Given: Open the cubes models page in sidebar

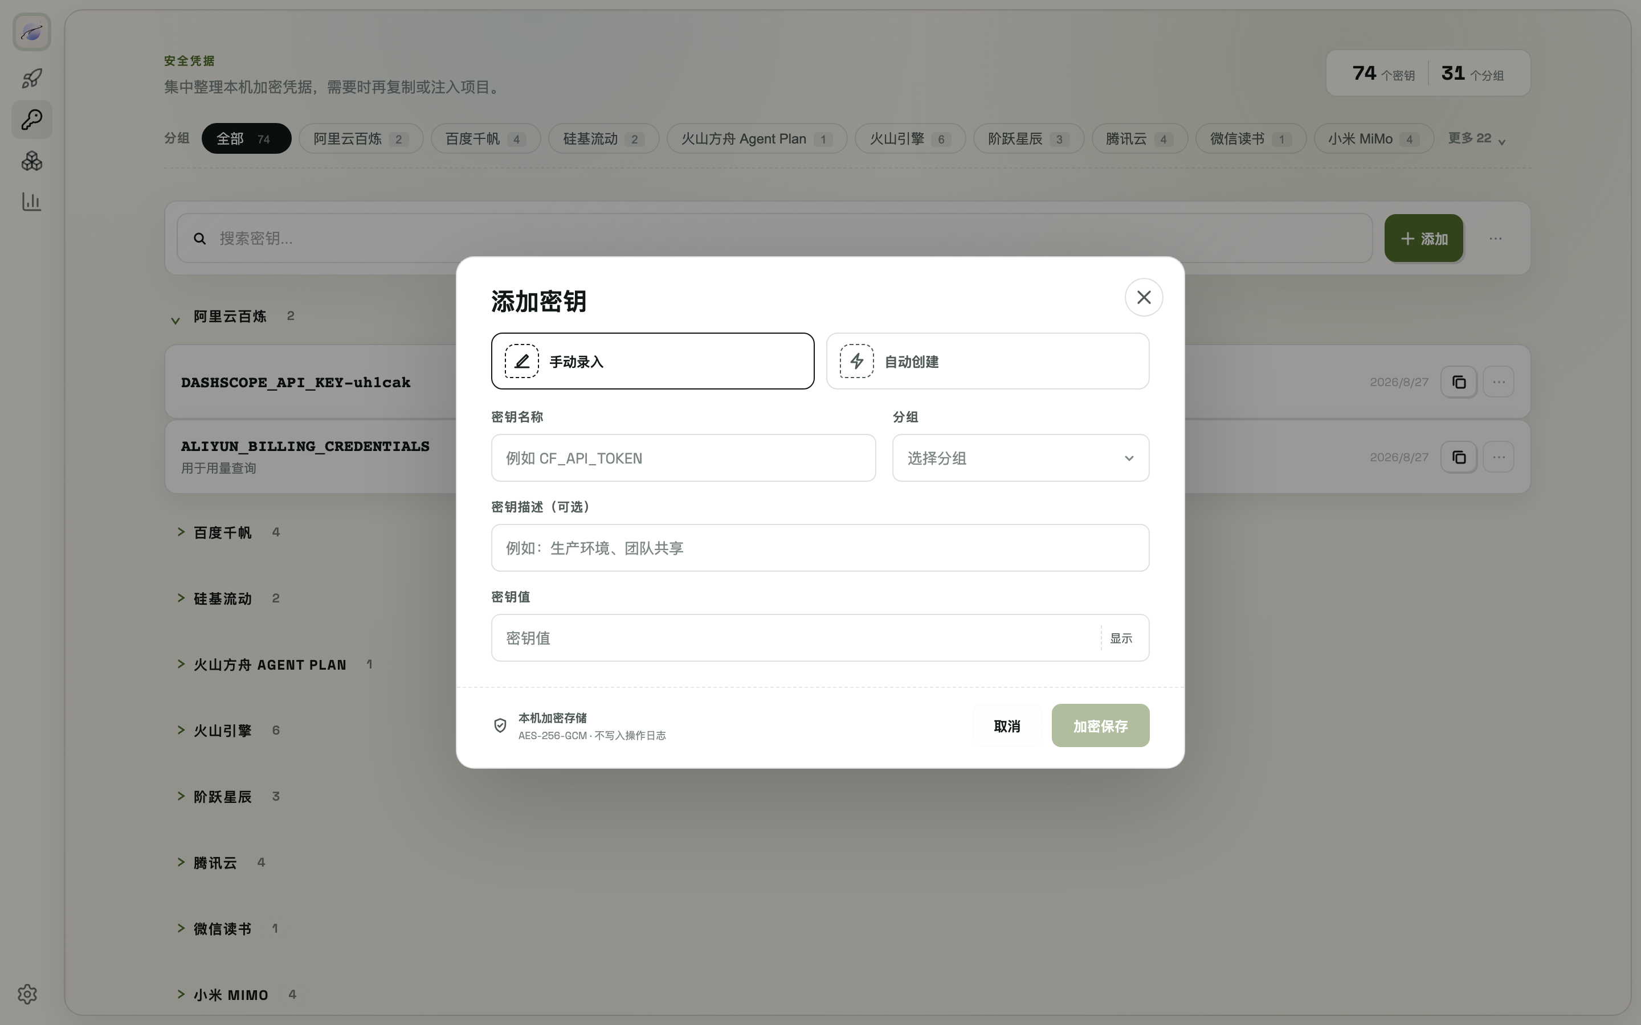Looking at the screenshot, I should [x=32, y=161].
